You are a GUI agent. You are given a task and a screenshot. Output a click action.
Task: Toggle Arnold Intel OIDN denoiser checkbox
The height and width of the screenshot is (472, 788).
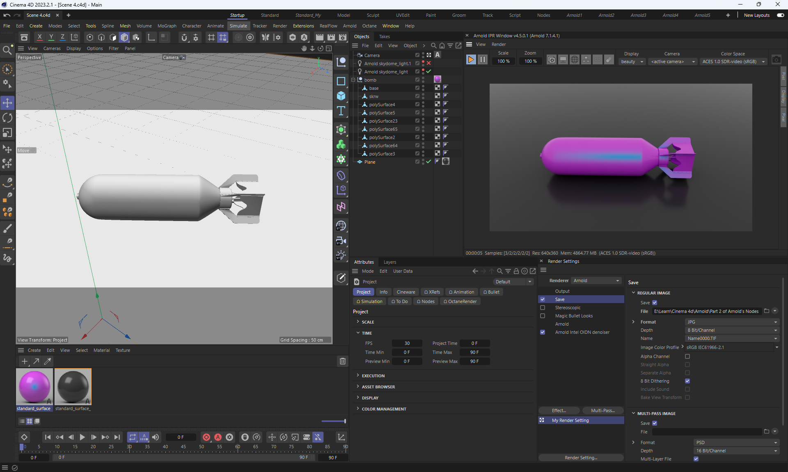(x=543, y=332)
